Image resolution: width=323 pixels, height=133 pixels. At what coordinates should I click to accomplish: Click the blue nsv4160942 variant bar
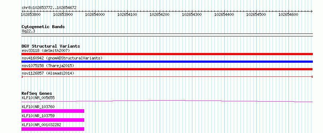click(167, 62)
